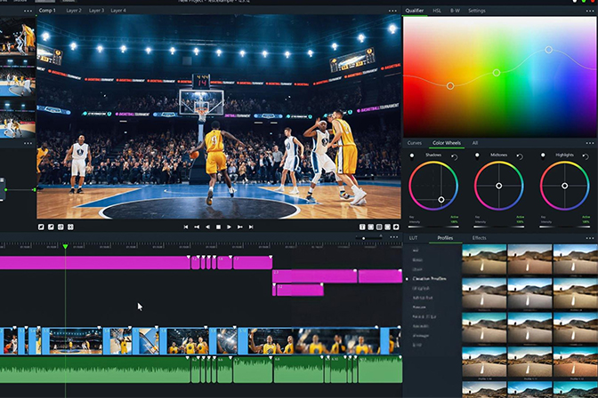Open the viewer panel three-dot menu
Viewport: 598px width, 398px height.
pyautogui.click(x=392, y=11)
